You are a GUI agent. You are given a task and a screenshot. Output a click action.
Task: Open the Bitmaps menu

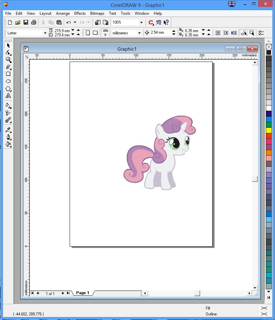point(97,13)
